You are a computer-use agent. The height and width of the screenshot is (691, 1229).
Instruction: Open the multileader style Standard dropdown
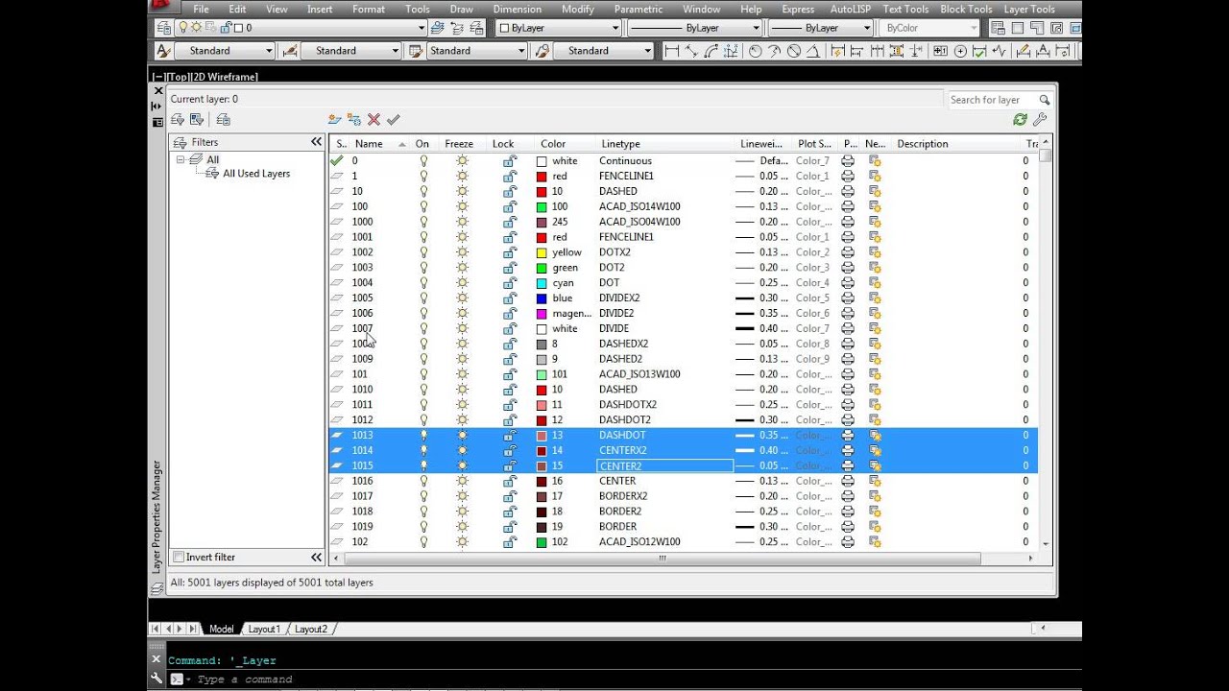tap(603, 51)
